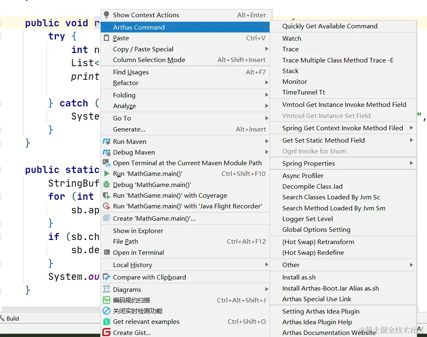Choose Install as.sh
Screen dimensions: 427x337
[x=344, y=277]
